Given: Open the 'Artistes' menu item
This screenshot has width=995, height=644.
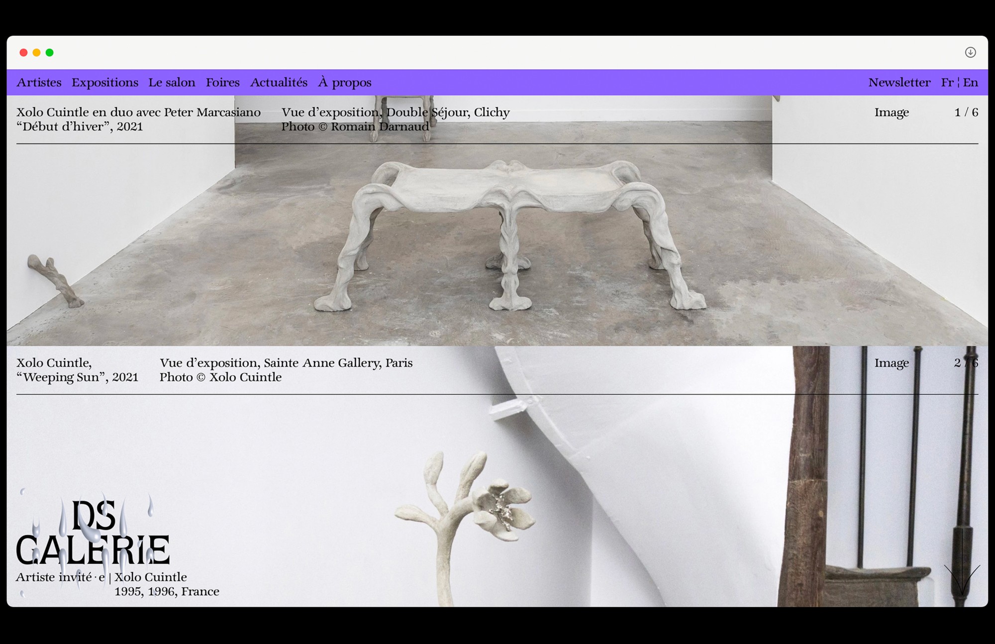Looking at the screenshot, I should (x=39, y=83).
